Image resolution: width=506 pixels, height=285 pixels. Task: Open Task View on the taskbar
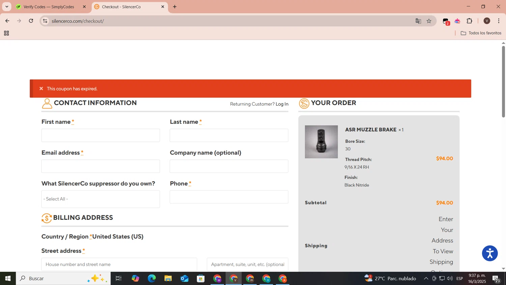click(x=118, y=279)
